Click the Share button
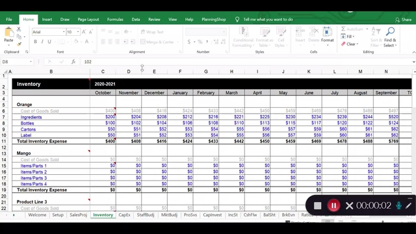The image size is (416, 234). pos(403,19)
